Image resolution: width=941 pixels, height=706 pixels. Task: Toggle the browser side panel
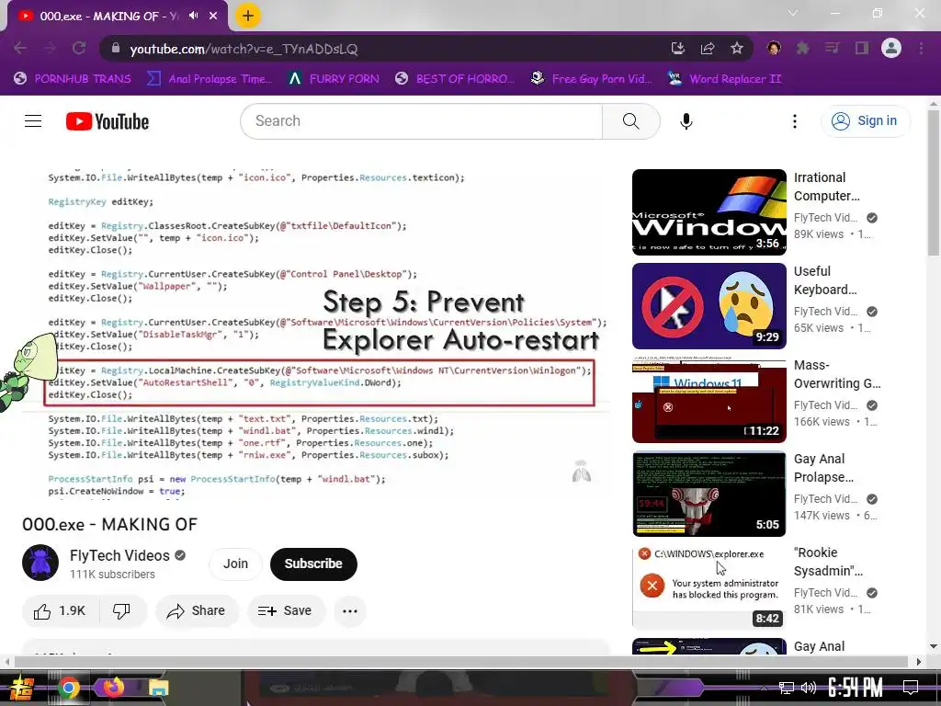(861, 48)
